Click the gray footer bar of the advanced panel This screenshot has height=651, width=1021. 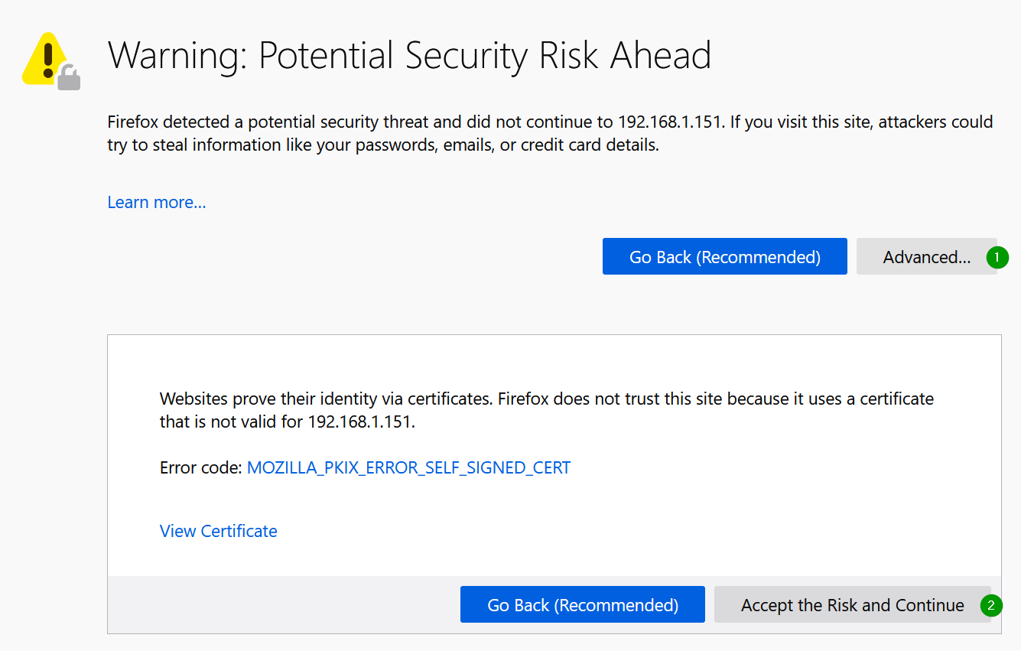coord(283,604)
